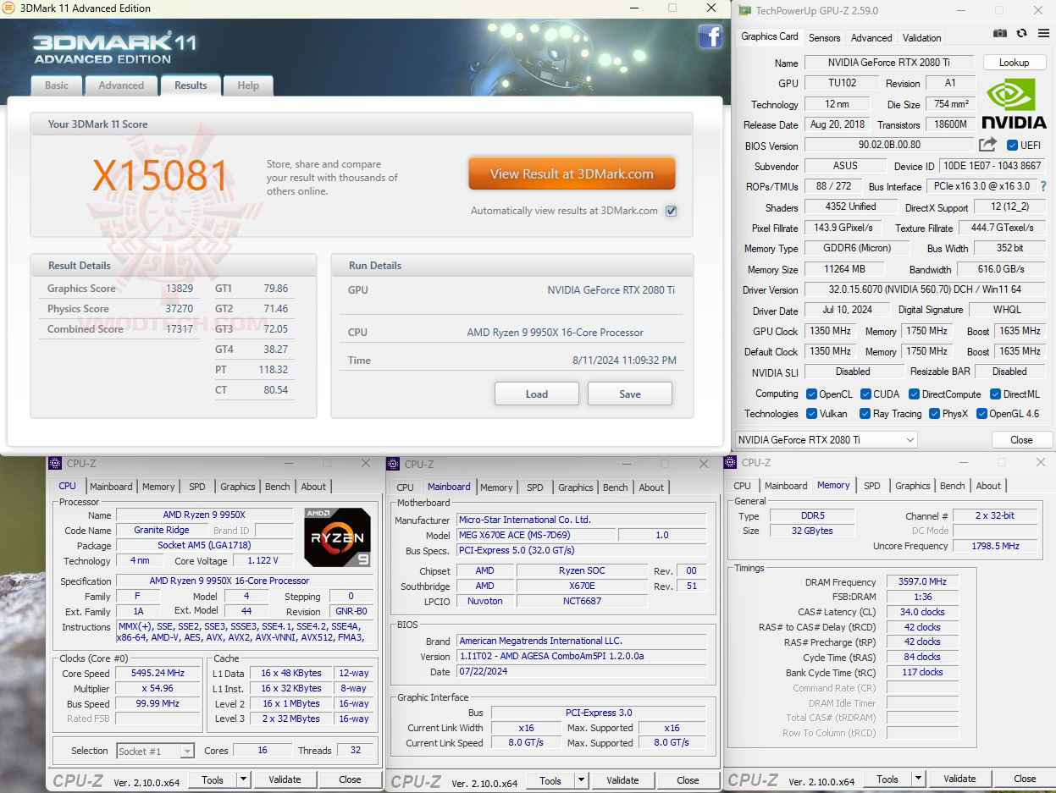This screenshot has width=1056, height=793.
Task: Toggle the DirectCompute checkbox
Action: (x=914, y=394)
